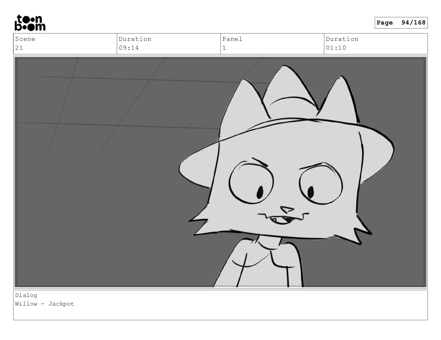Click scene number 21
This screenshot has width=441, height=340.
click(x=19, y=48)
